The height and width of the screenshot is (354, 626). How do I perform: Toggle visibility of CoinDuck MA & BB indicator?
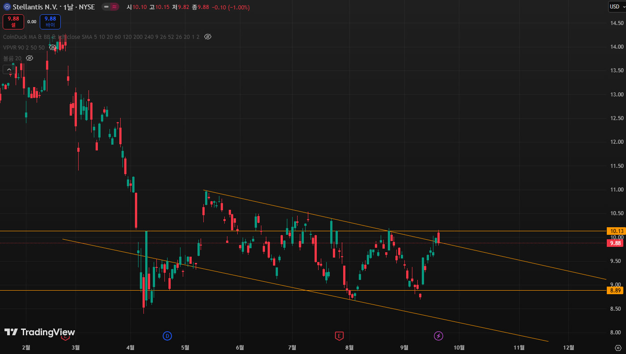point(207,37)
